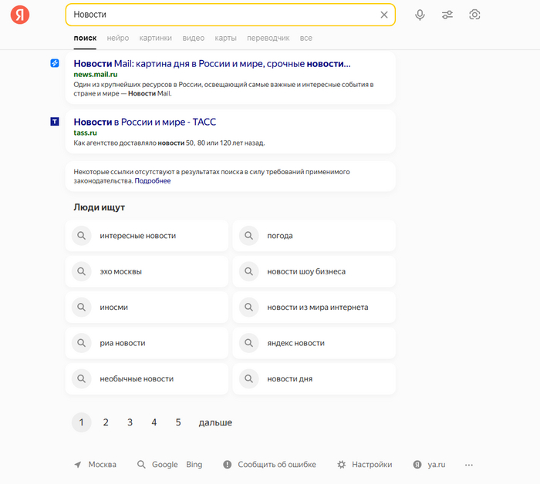This screenshot has height=484, width=540.
Task: Activate voice search microphone icon
Action: pos(420,15)
